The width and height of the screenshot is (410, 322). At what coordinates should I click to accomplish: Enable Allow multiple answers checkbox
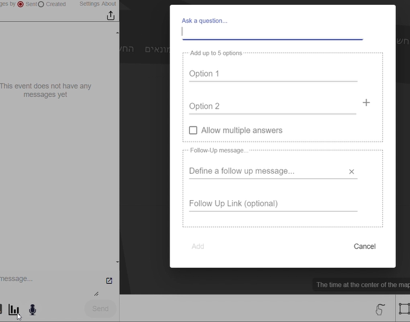[193, 130]
